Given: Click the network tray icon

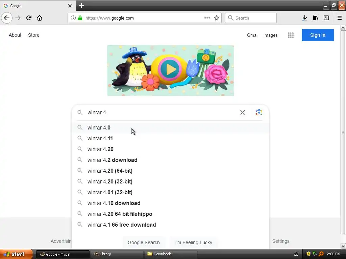Looking at the screenshot, I should coord(315,254).
